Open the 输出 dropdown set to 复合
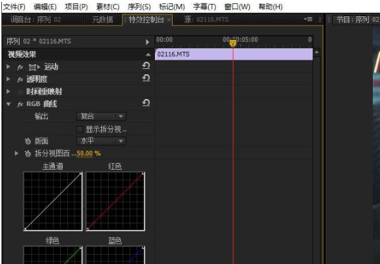The height and width of the screenshot is (264, 380). point(101,116)
